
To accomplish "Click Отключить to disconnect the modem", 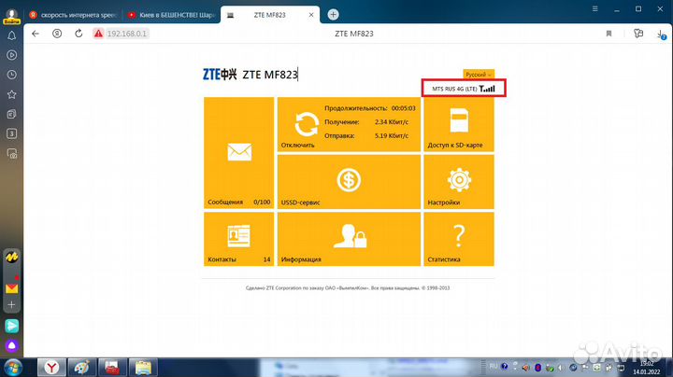I will 298,145.
